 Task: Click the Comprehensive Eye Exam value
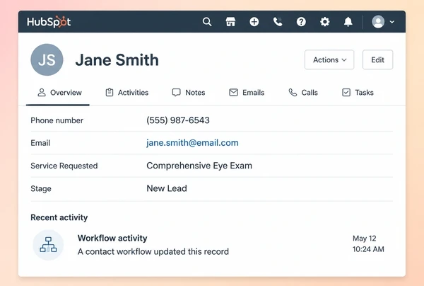tap(199, 166)
